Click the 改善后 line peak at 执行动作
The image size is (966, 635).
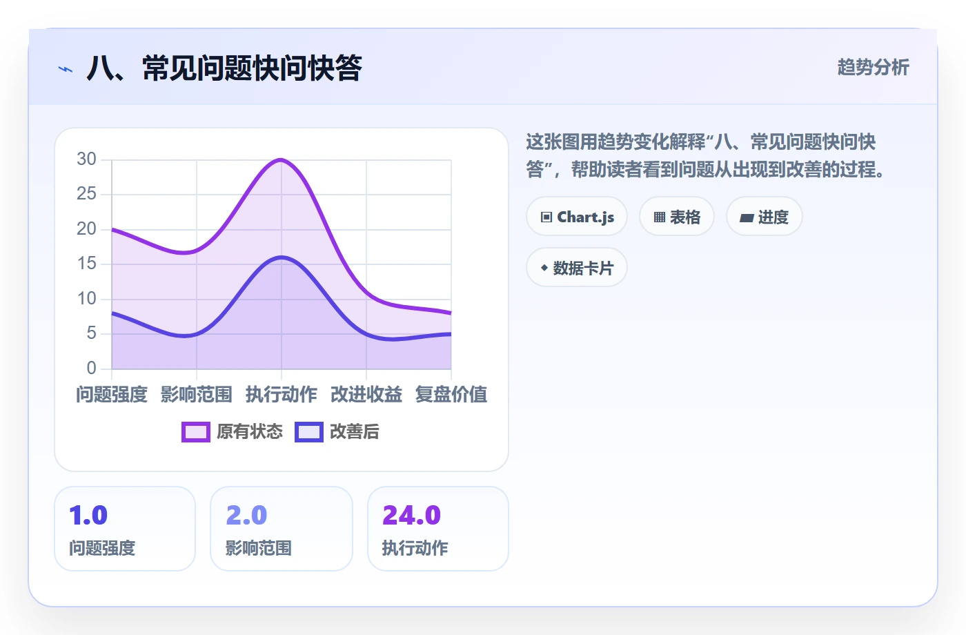point(282,257)
